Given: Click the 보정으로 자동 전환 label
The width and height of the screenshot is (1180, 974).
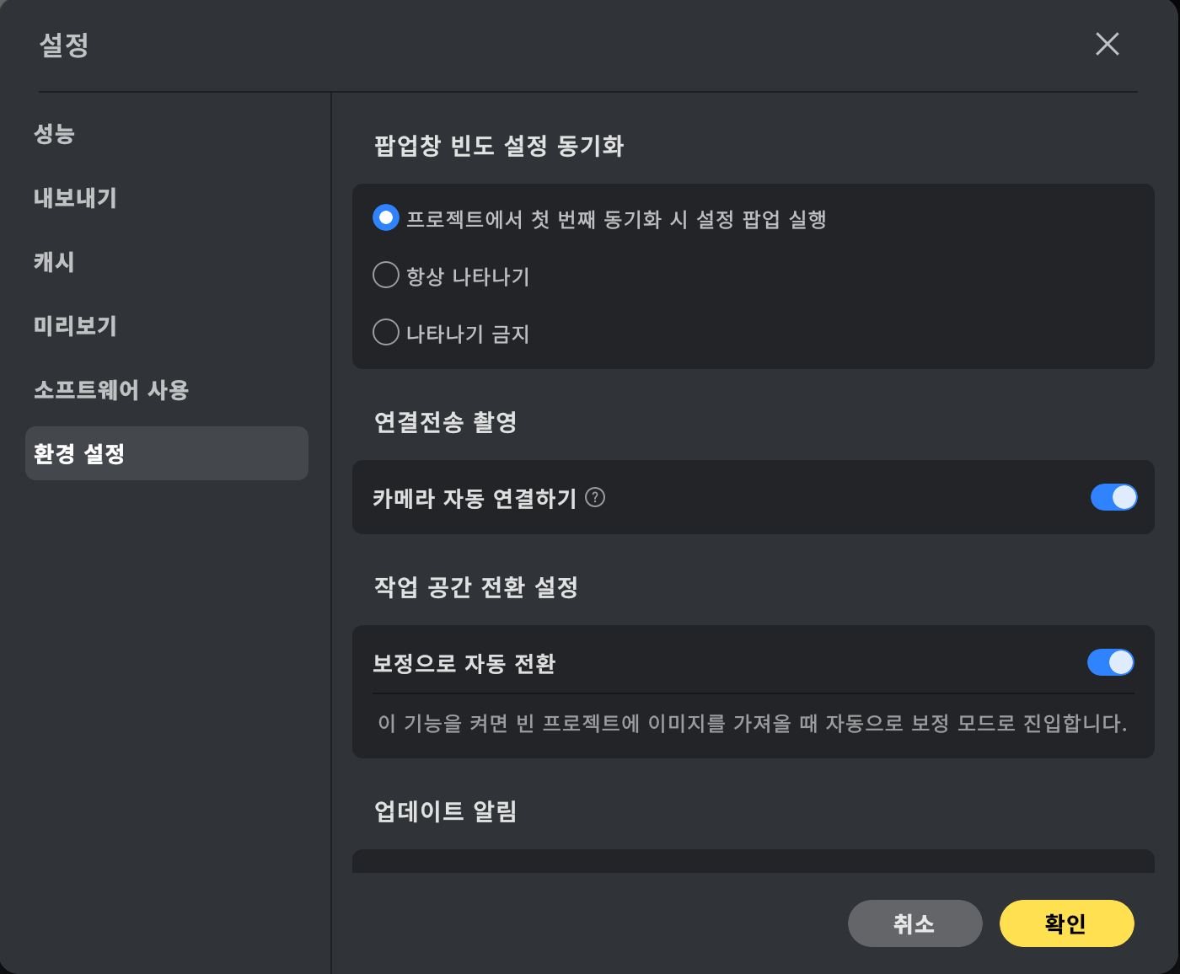Looking at the screenshot, I should pos(464,664).
